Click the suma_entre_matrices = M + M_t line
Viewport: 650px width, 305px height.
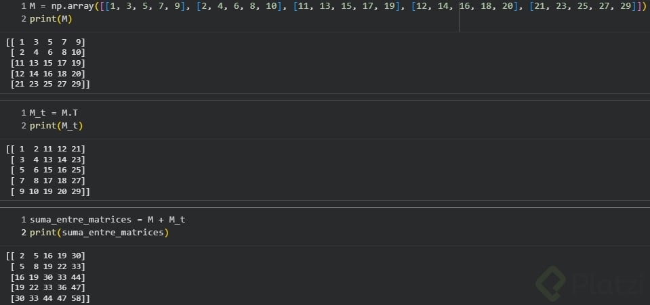(x=108, y=220)
